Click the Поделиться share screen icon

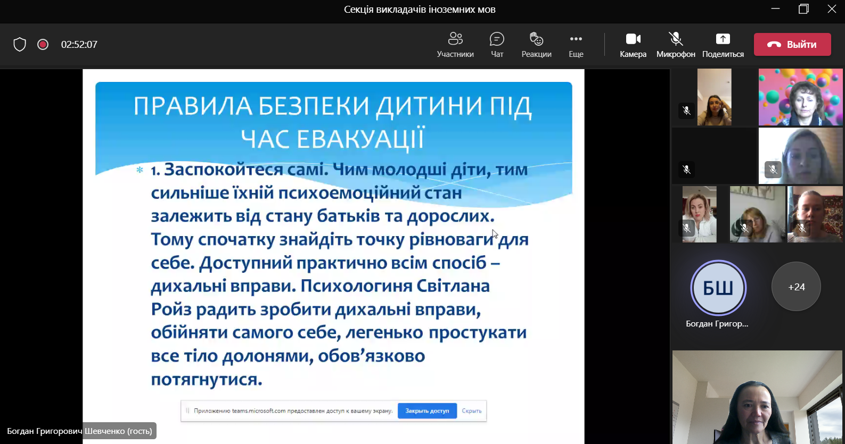[723, 39]
